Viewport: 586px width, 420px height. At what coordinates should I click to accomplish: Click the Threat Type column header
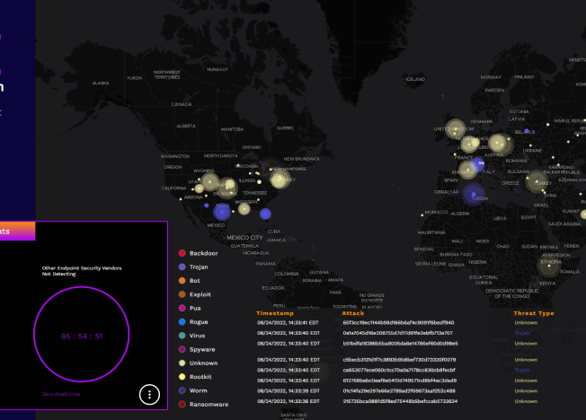point(534,312)
